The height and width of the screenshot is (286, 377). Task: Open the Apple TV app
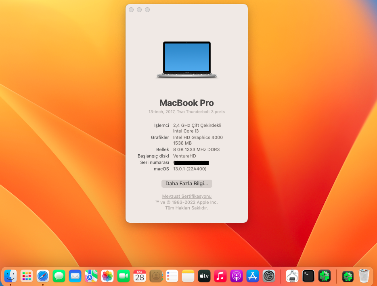(x=204, y=276)
